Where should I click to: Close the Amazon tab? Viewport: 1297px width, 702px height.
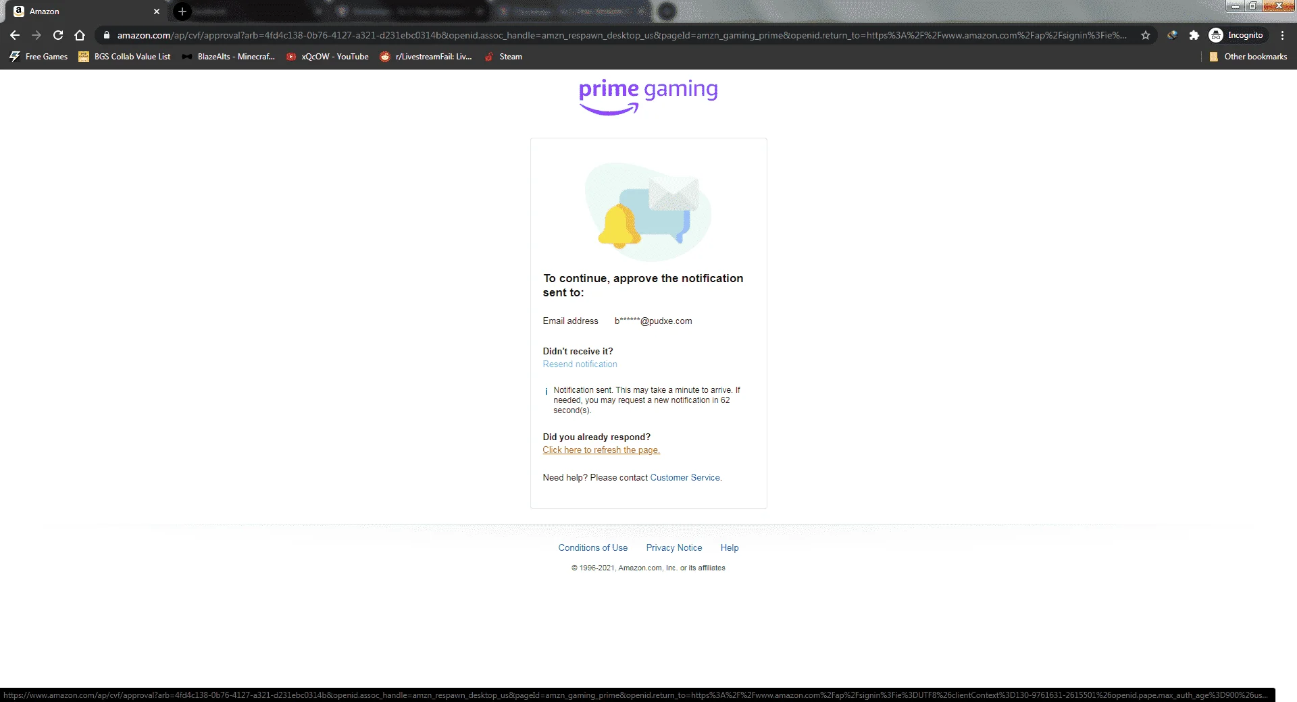coord(157,11)
